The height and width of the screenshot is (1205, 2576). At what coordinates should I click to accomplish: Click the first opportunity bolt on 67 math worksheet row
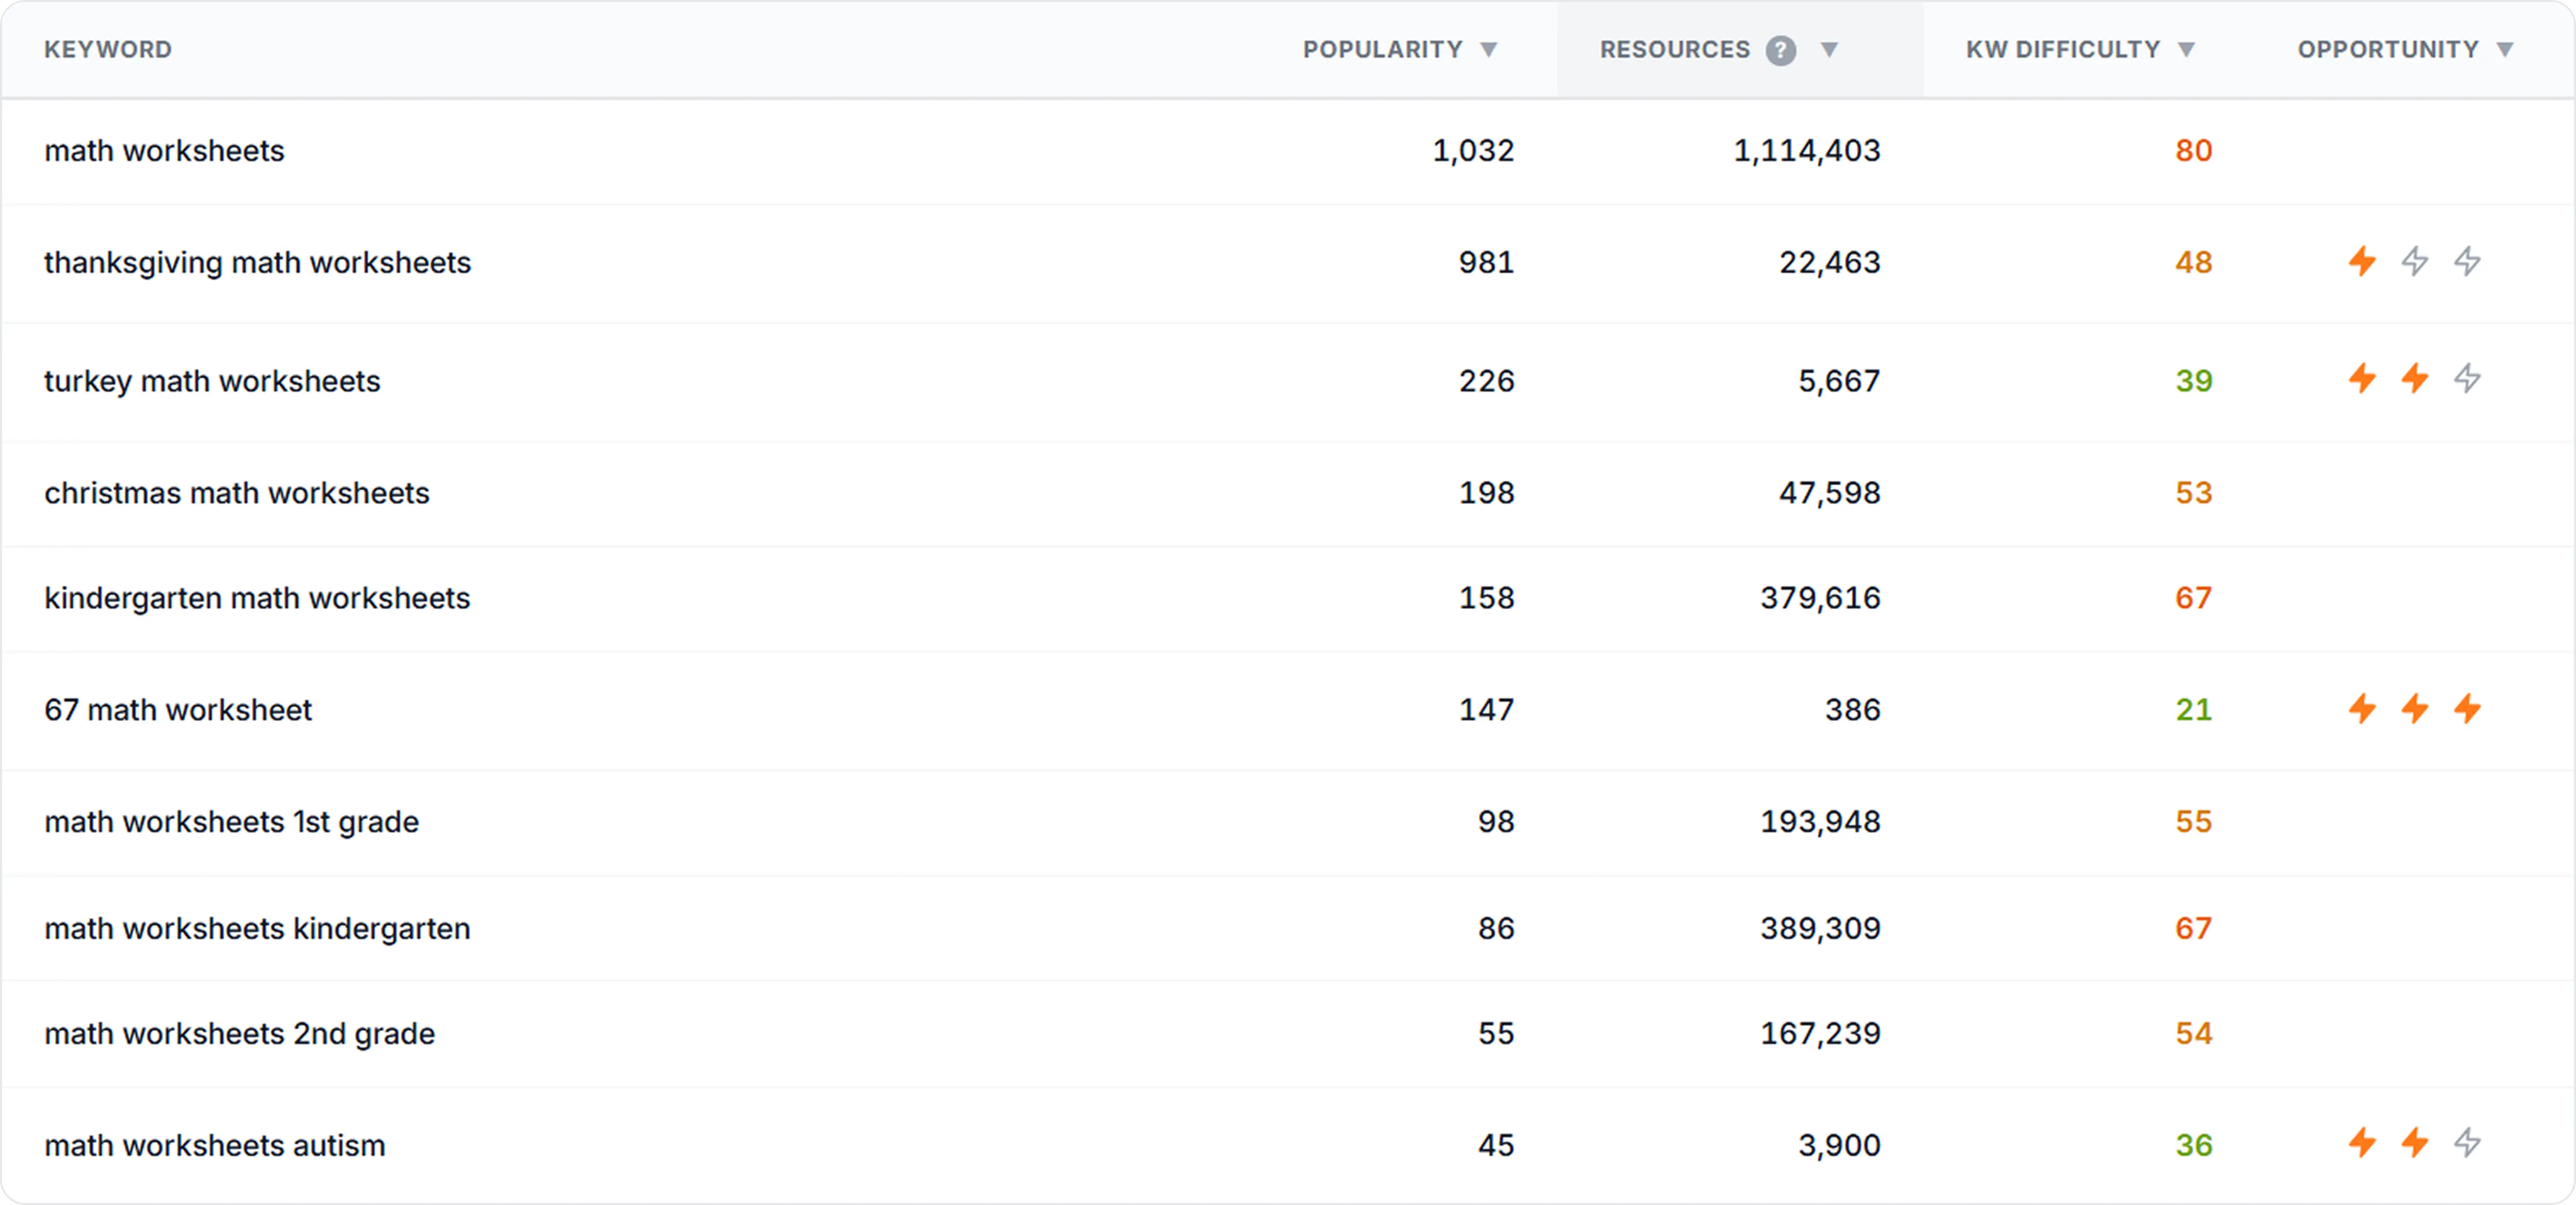pyautogui.click(x=2362, y=710)
